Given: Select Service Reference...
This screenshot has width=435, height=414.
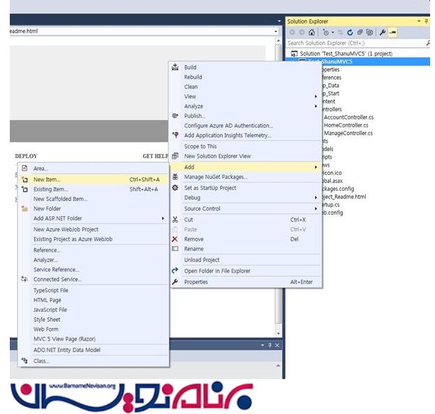Looking at the screenshot, I should tap(57, 270).
